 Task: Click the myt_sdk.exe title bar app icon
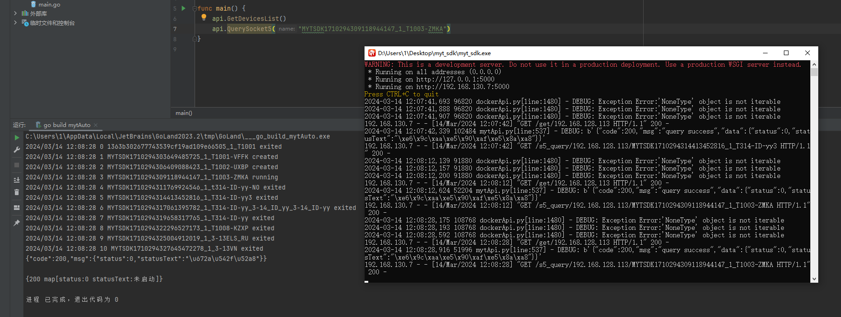[372, 53]
